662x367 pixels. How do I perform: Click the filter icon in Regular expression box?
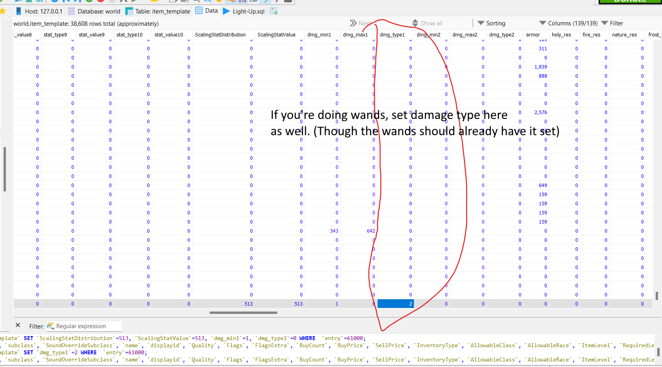51,326
